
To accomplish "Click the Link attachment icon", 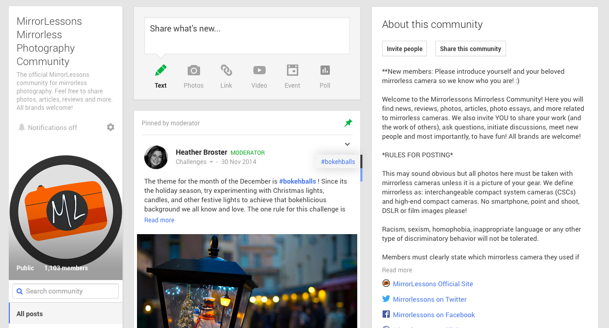I will coord(226,70).
